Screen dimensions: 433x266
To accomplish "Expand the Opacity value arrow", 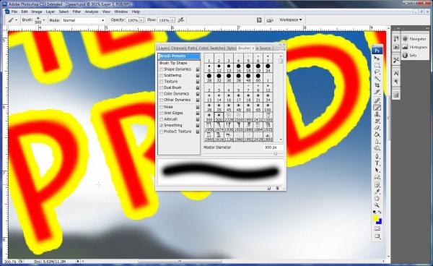I will pos(141,20).
